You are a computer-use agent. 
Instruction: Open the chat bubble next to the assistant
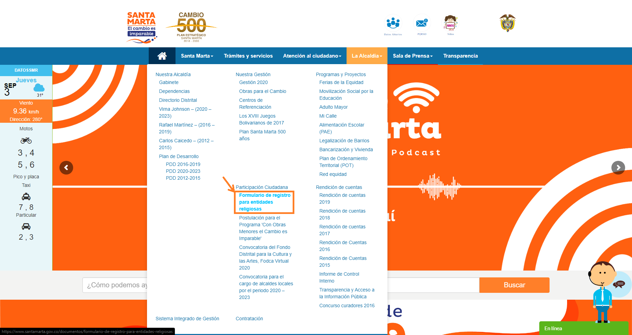pyautogui.click(x=619, y=284)
